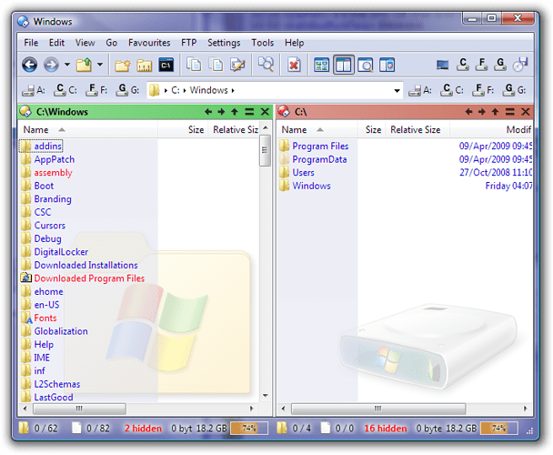Select the Downloaded Program Files folder

[x=89, y=278]
